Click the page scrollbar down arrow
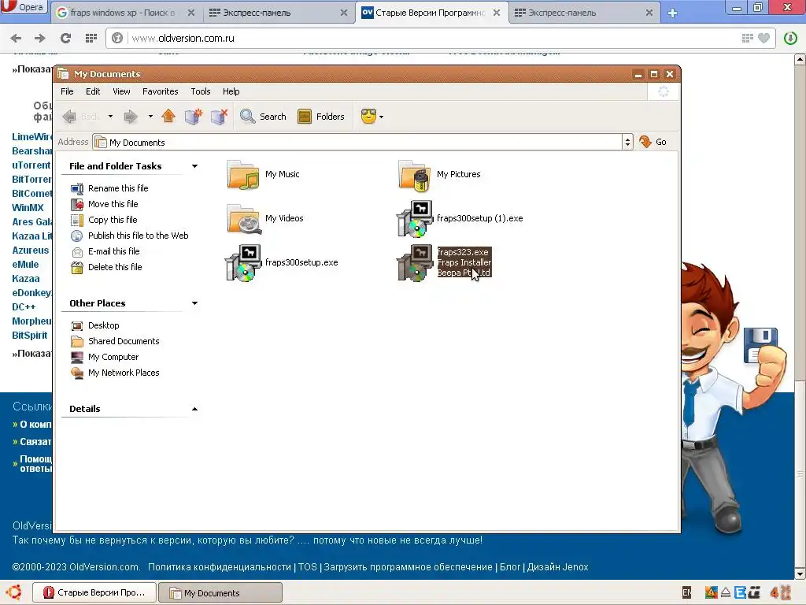Screen dimensions: 806x605 (x=800, y=573)
